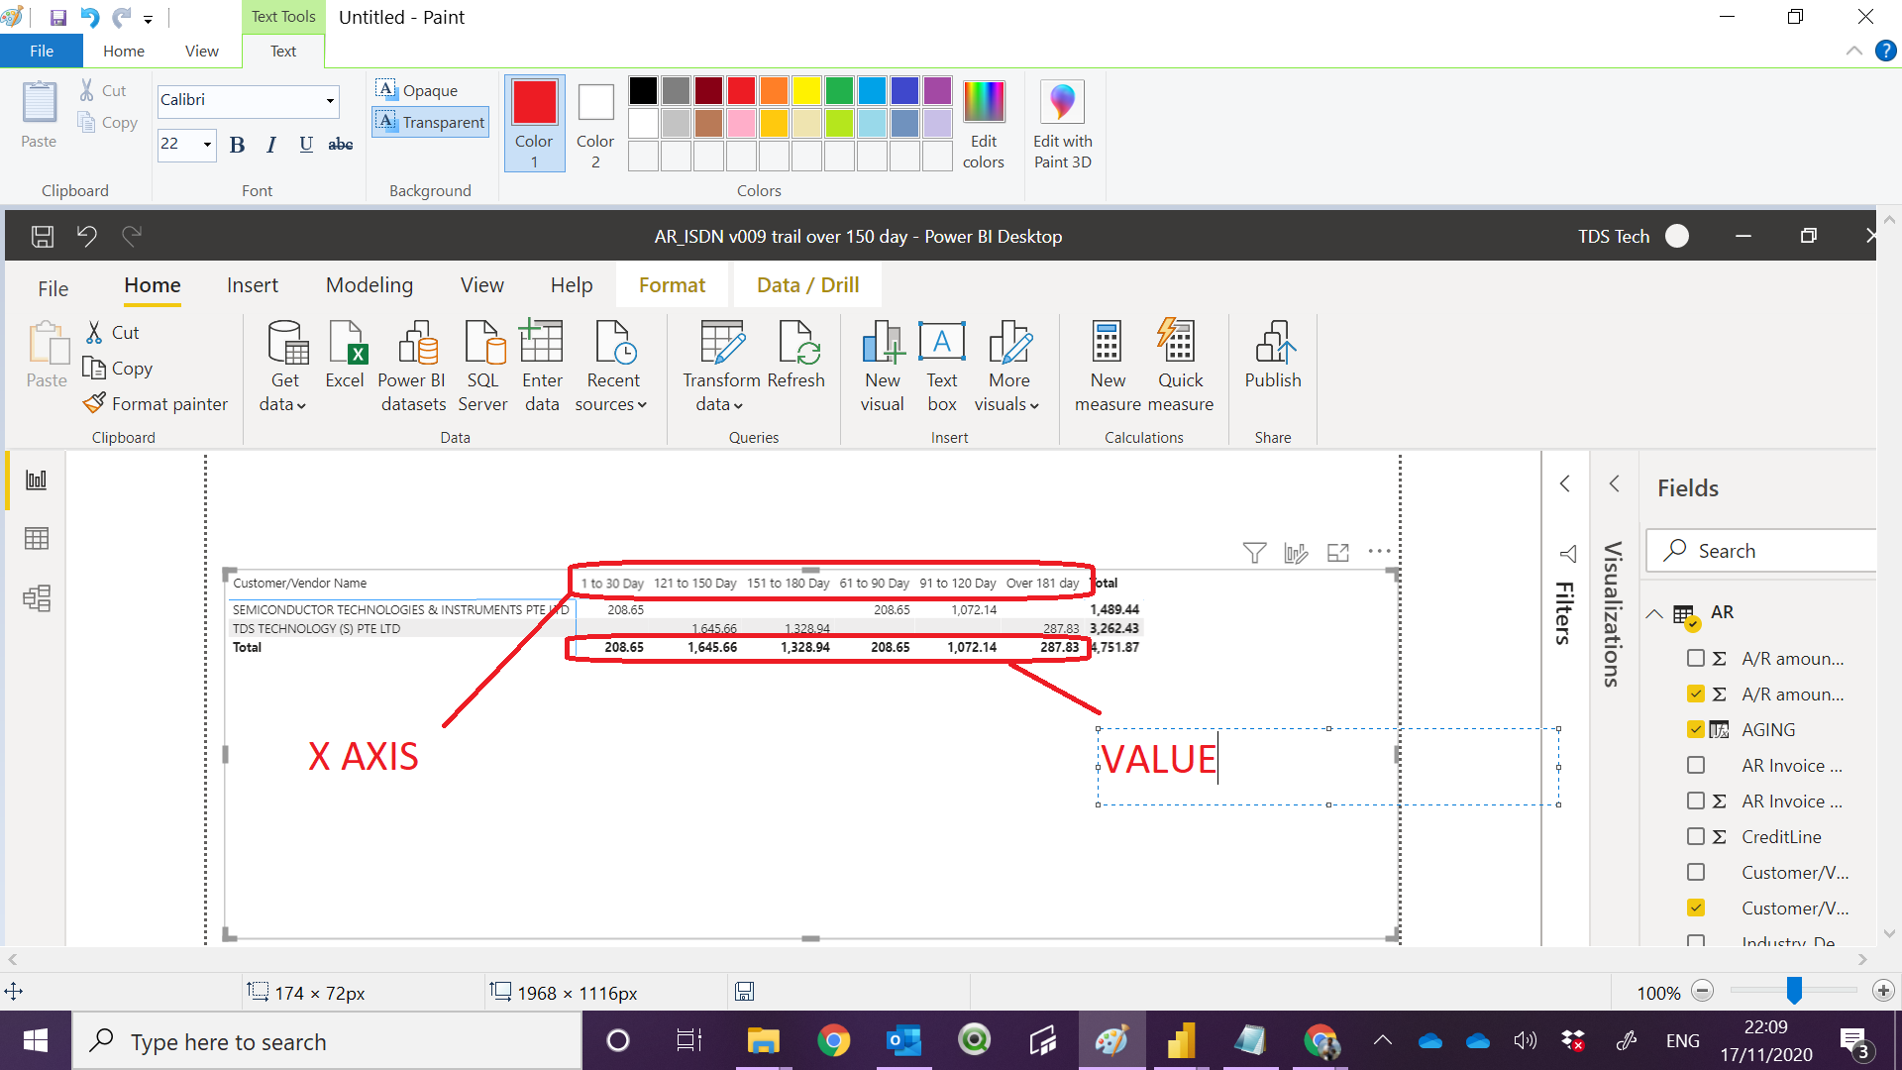
Task: Open Edit colors dialog in Paint
Action: tap(984, 125)
